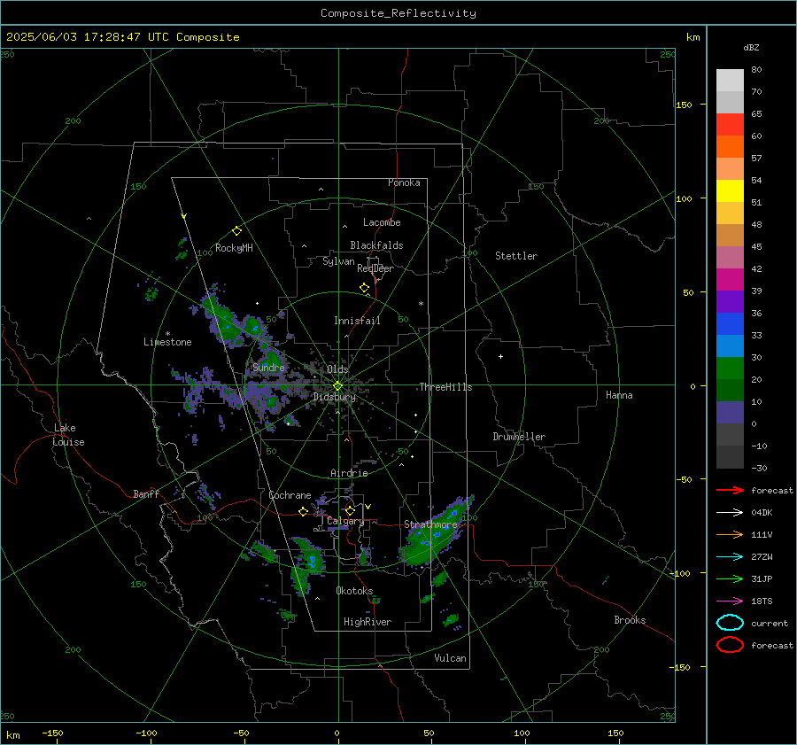Click the Blackfalds label on map
The width and height of the screenshot is (797, 745).
tap(376, 245)
